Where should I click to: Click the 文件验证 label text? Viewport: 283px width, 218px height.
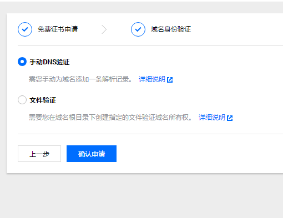[x=43, y=100]
